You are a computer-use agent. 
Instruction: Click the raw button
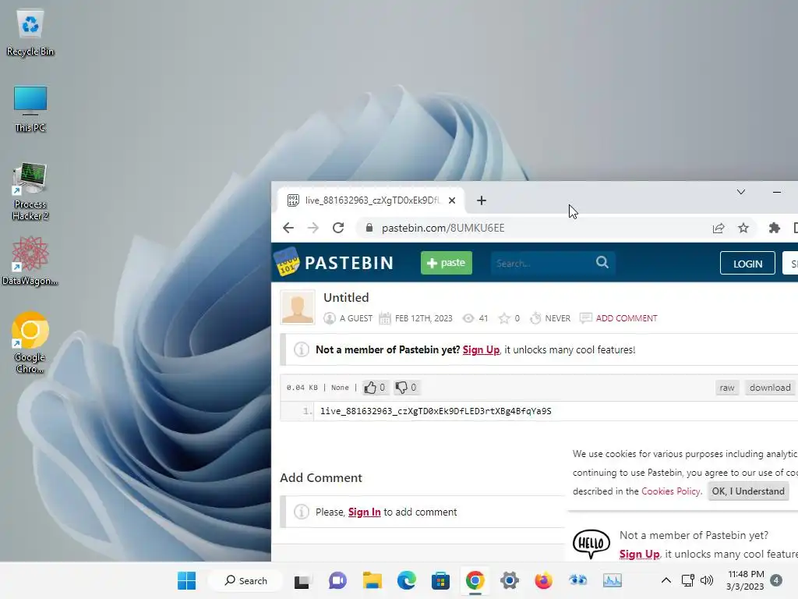click(x=727, y=388)
